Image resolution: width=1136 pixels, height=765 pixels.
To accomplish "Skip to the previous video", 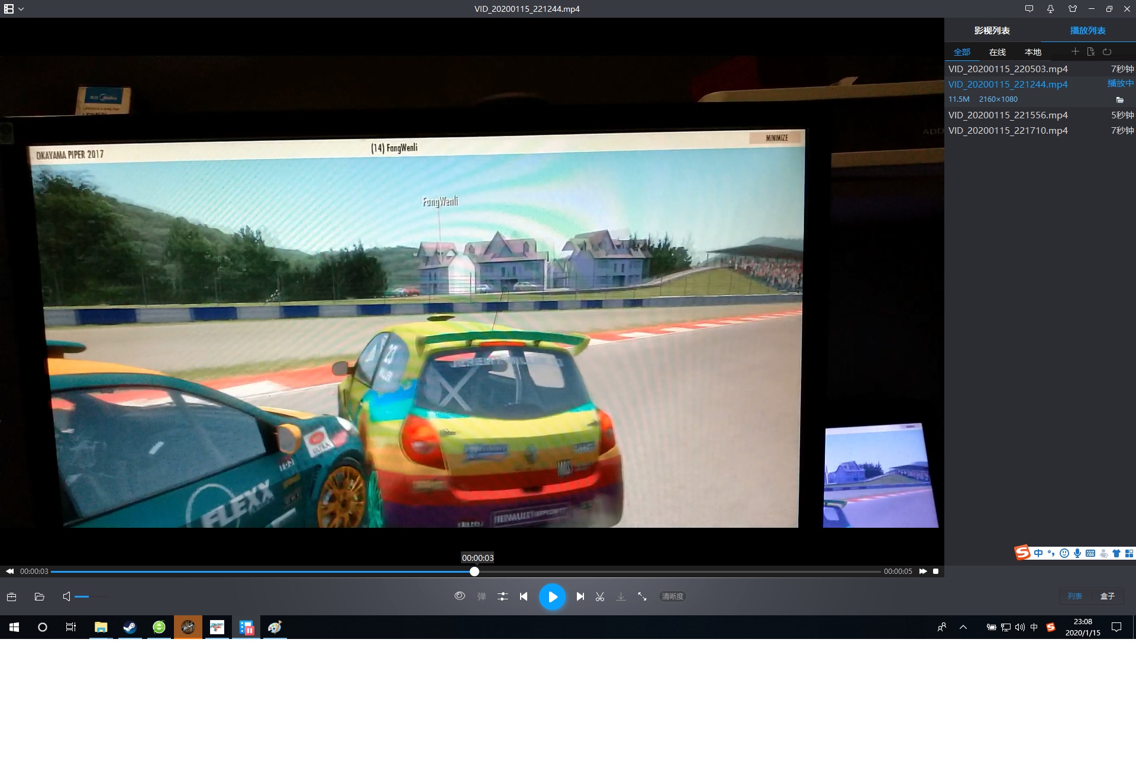I will (524, 596).
